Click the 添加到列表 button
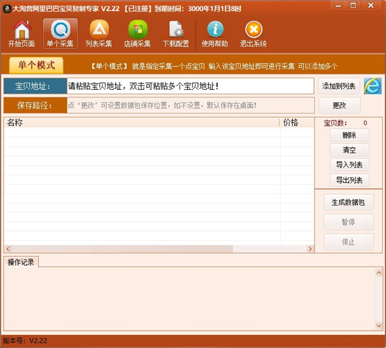 pos(339,86)
